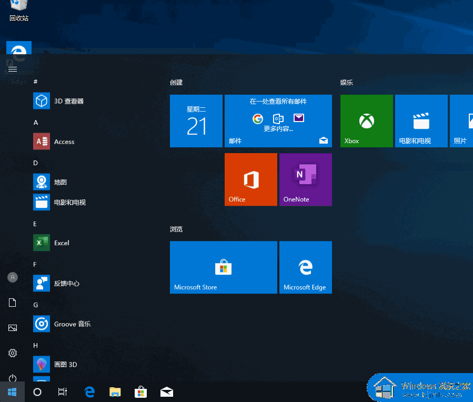Screen dimensions: 473x402
Task: Open the Microsoft Store tile
Action: [x=223, y=267]
